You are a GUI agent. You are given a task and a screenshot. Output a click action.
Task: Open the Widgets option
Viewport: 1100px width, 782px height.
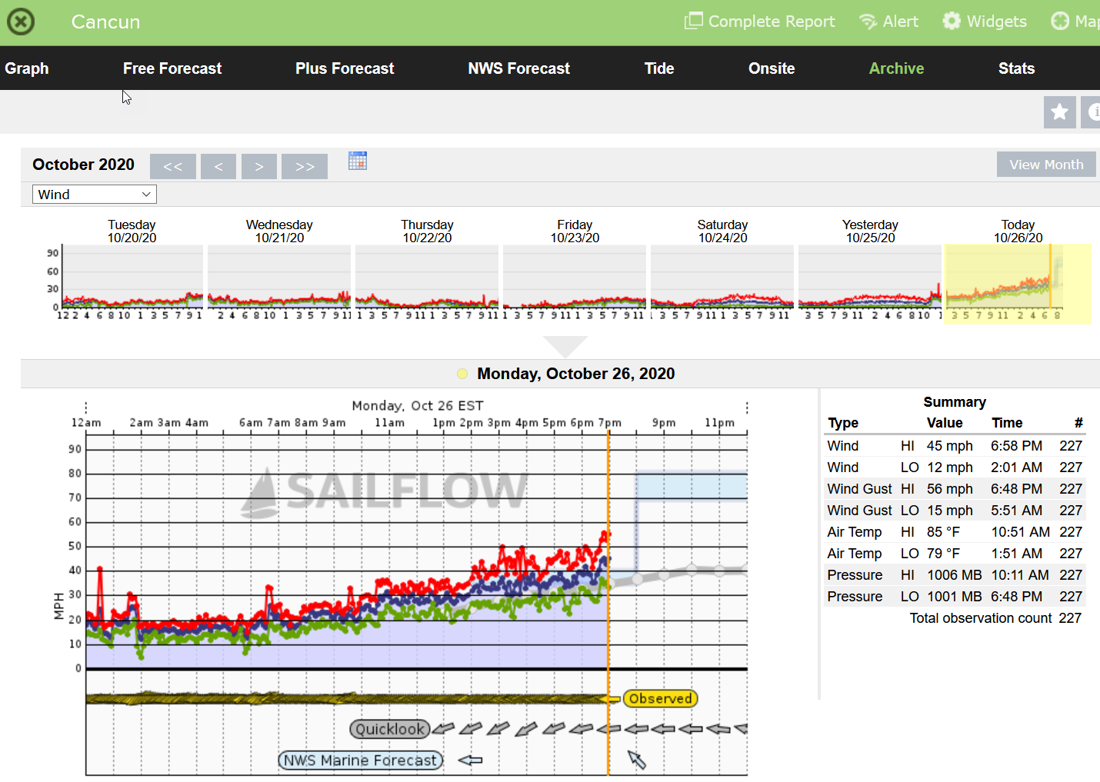(985, 22)
